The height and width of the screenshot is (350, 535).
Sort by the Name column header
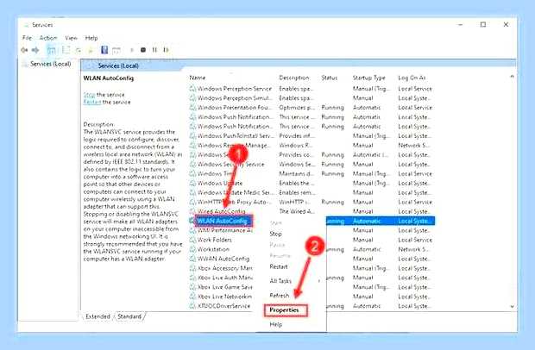[198, 78]
